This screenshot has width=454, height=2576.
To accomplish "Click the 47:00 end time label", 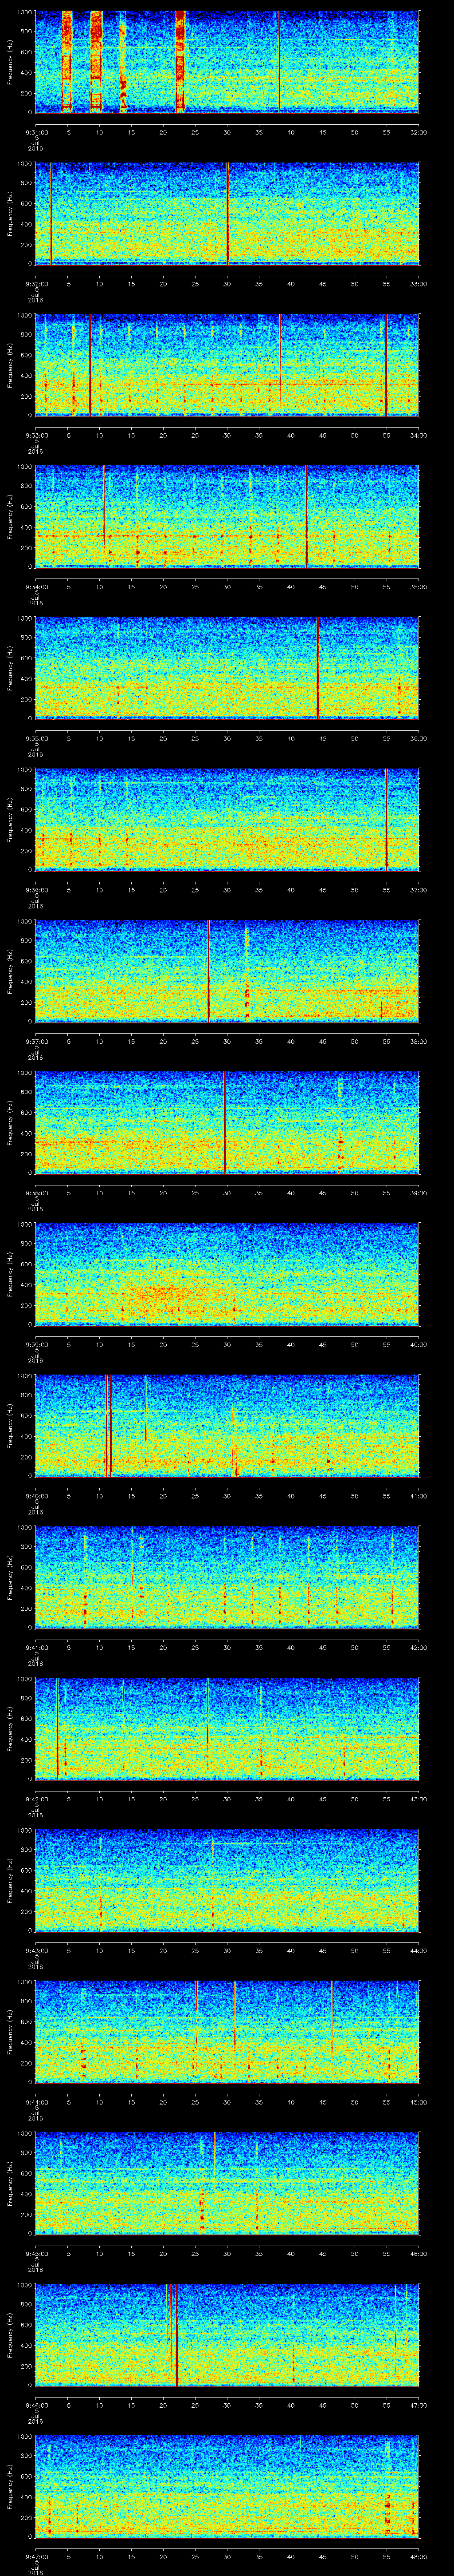I will tap(419, 2404).
